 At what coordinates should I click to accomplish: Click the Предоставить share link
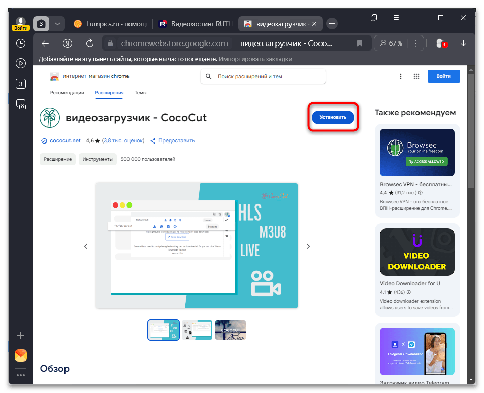point(173,141)
